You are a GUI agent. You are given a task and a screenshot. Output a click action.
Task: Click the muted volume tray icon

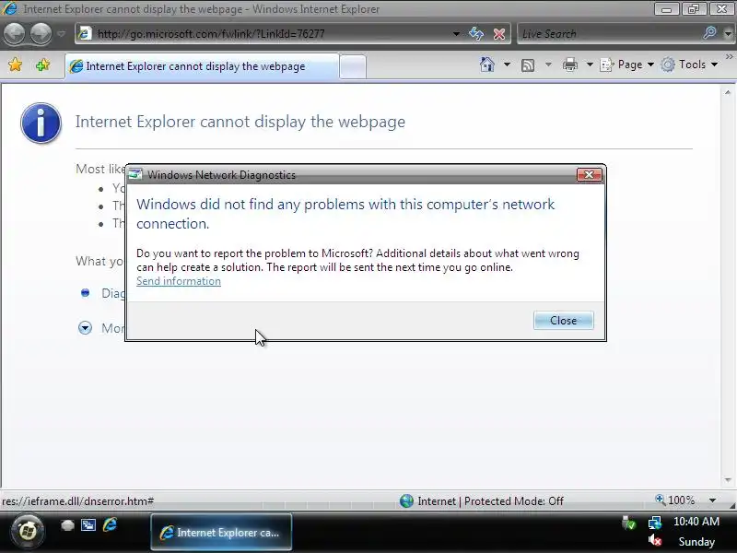tap(655, 541)
